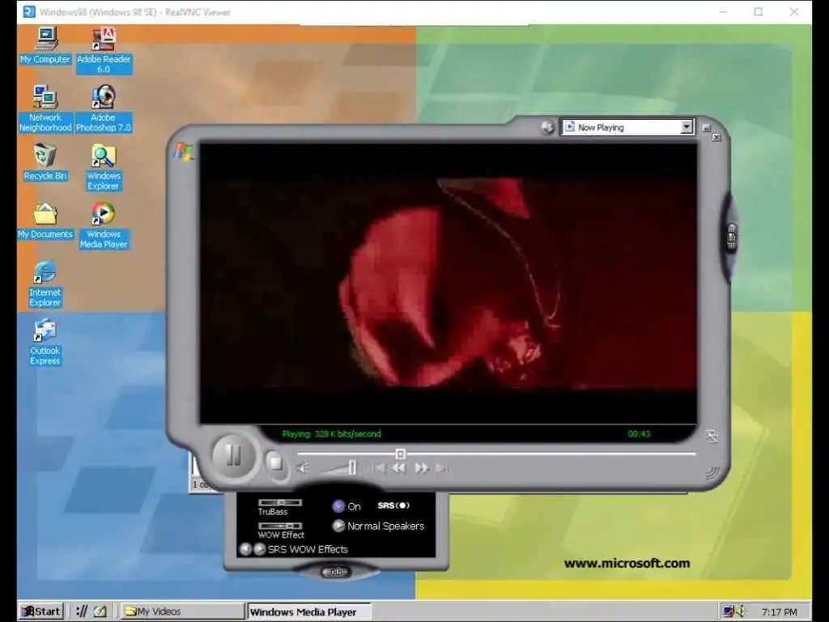Select the My Documents folder icon
This screenshot has height=622, width=829.
45,221
